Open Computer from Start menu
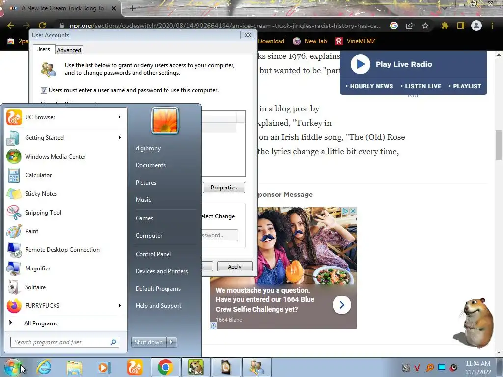Viewport: 503px width, 377px height. coord(149,236)
